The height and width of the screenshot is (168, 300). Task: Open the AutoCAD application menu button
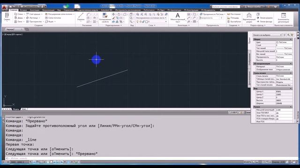(4, 7)
